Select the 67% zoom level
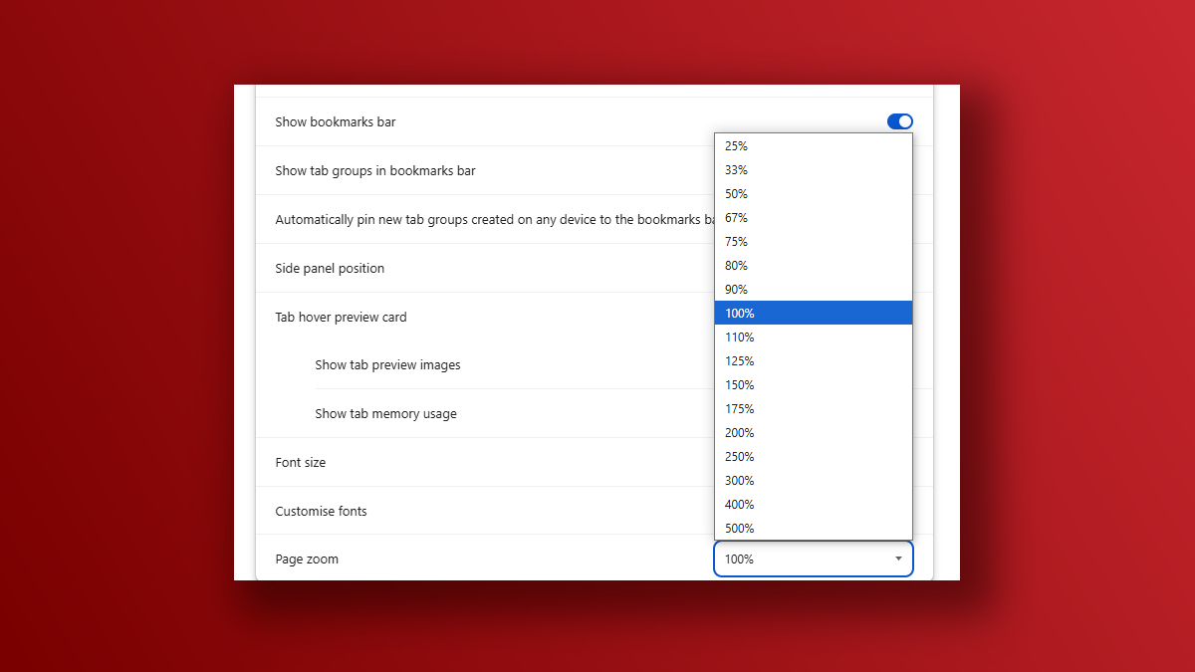This screenshot has height=672, width=1195. click(813, 218)
